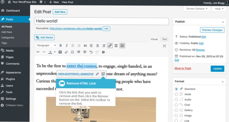Open WordPress logo menu in admin bar
The height and width of the screenshot is (122, 229).
[x=3, y=2]
